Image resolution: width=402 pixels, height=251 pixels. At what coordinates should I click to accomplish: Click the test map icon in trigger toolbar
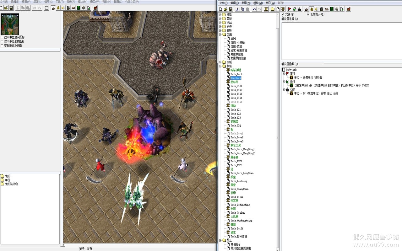pos(349,9)
